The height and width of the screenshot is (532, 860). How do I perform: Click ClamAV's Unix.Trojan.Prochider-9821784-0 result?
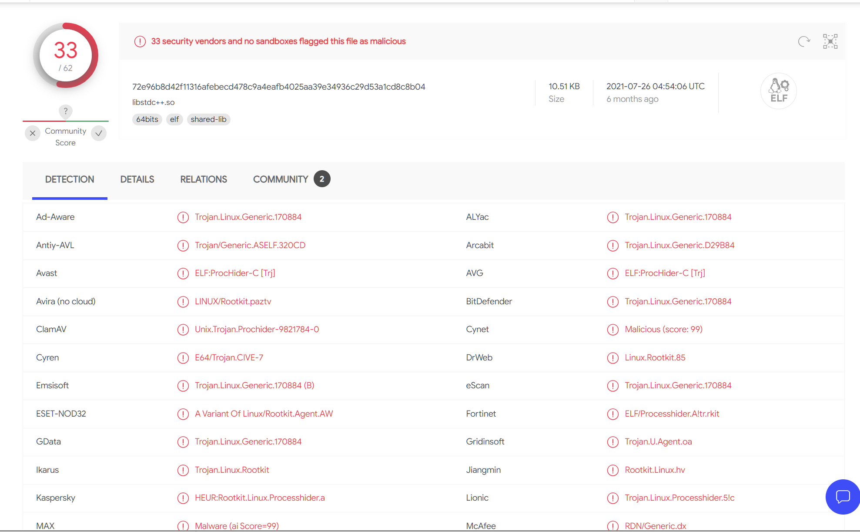coord(257,329)
